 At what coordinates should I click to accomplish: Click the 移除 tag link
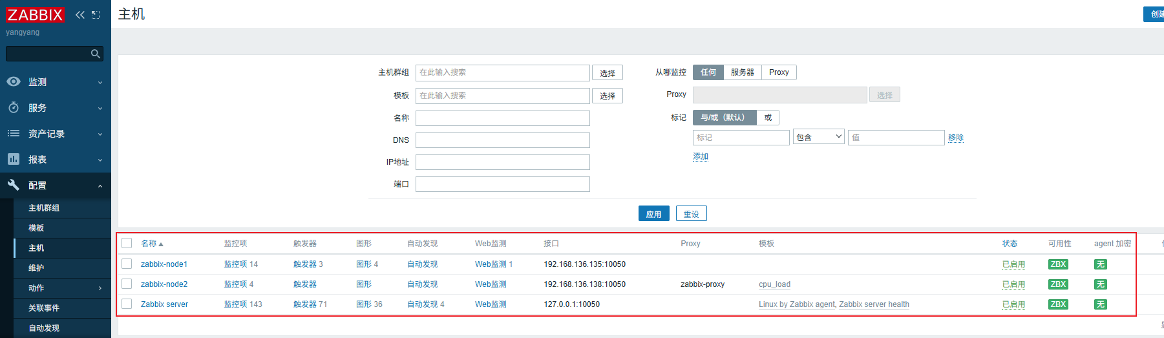[x=956, y=138]
